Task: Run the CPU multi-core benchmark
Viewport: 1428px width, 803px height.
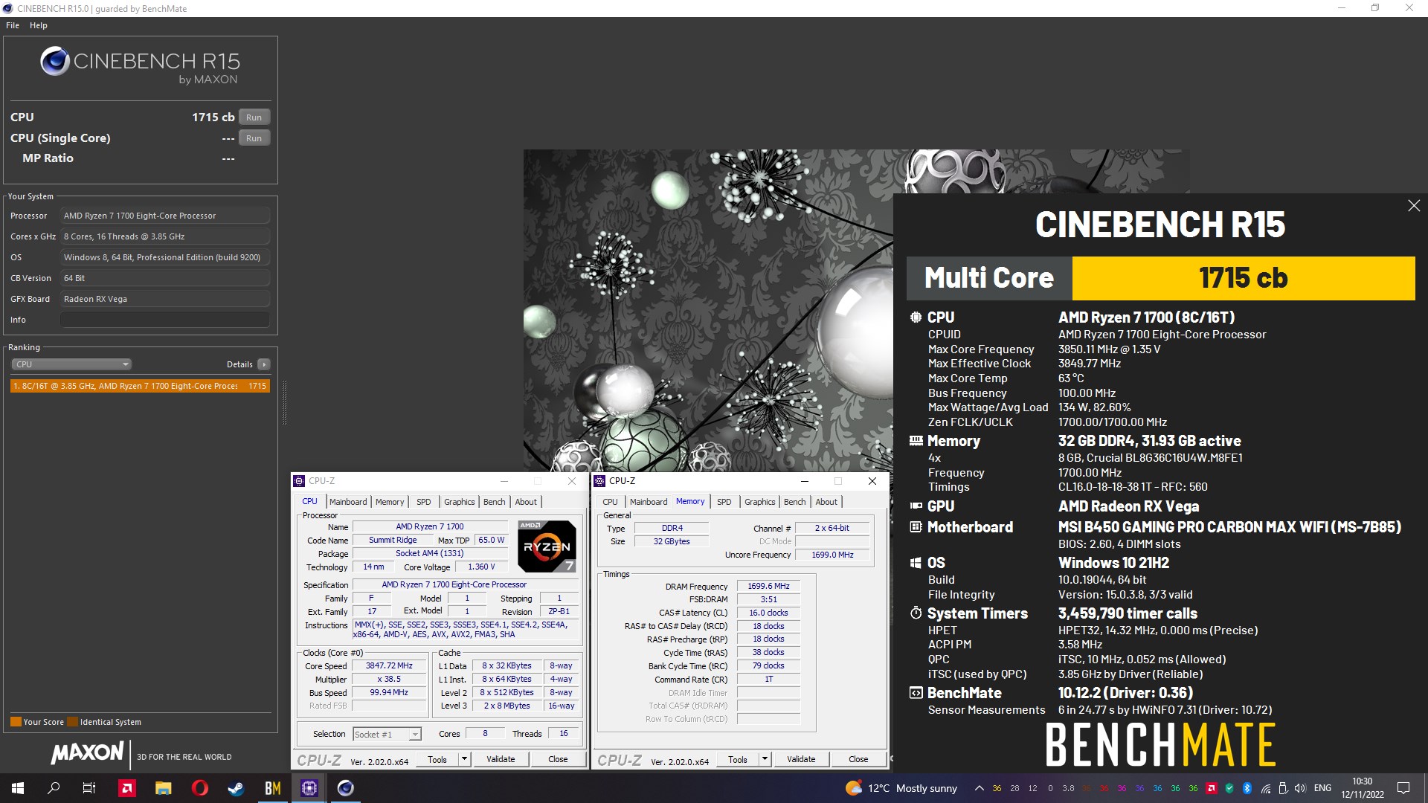Action: pos(254,117)
